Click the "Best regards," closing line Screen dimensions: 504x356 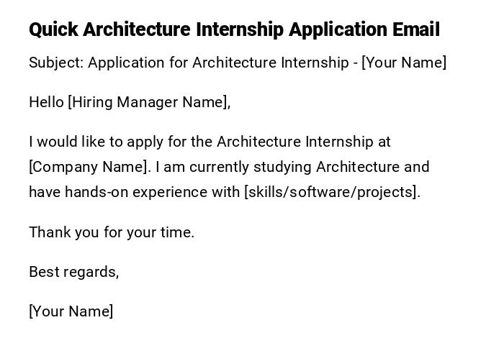pyautogui.click(x=73, y=272)
